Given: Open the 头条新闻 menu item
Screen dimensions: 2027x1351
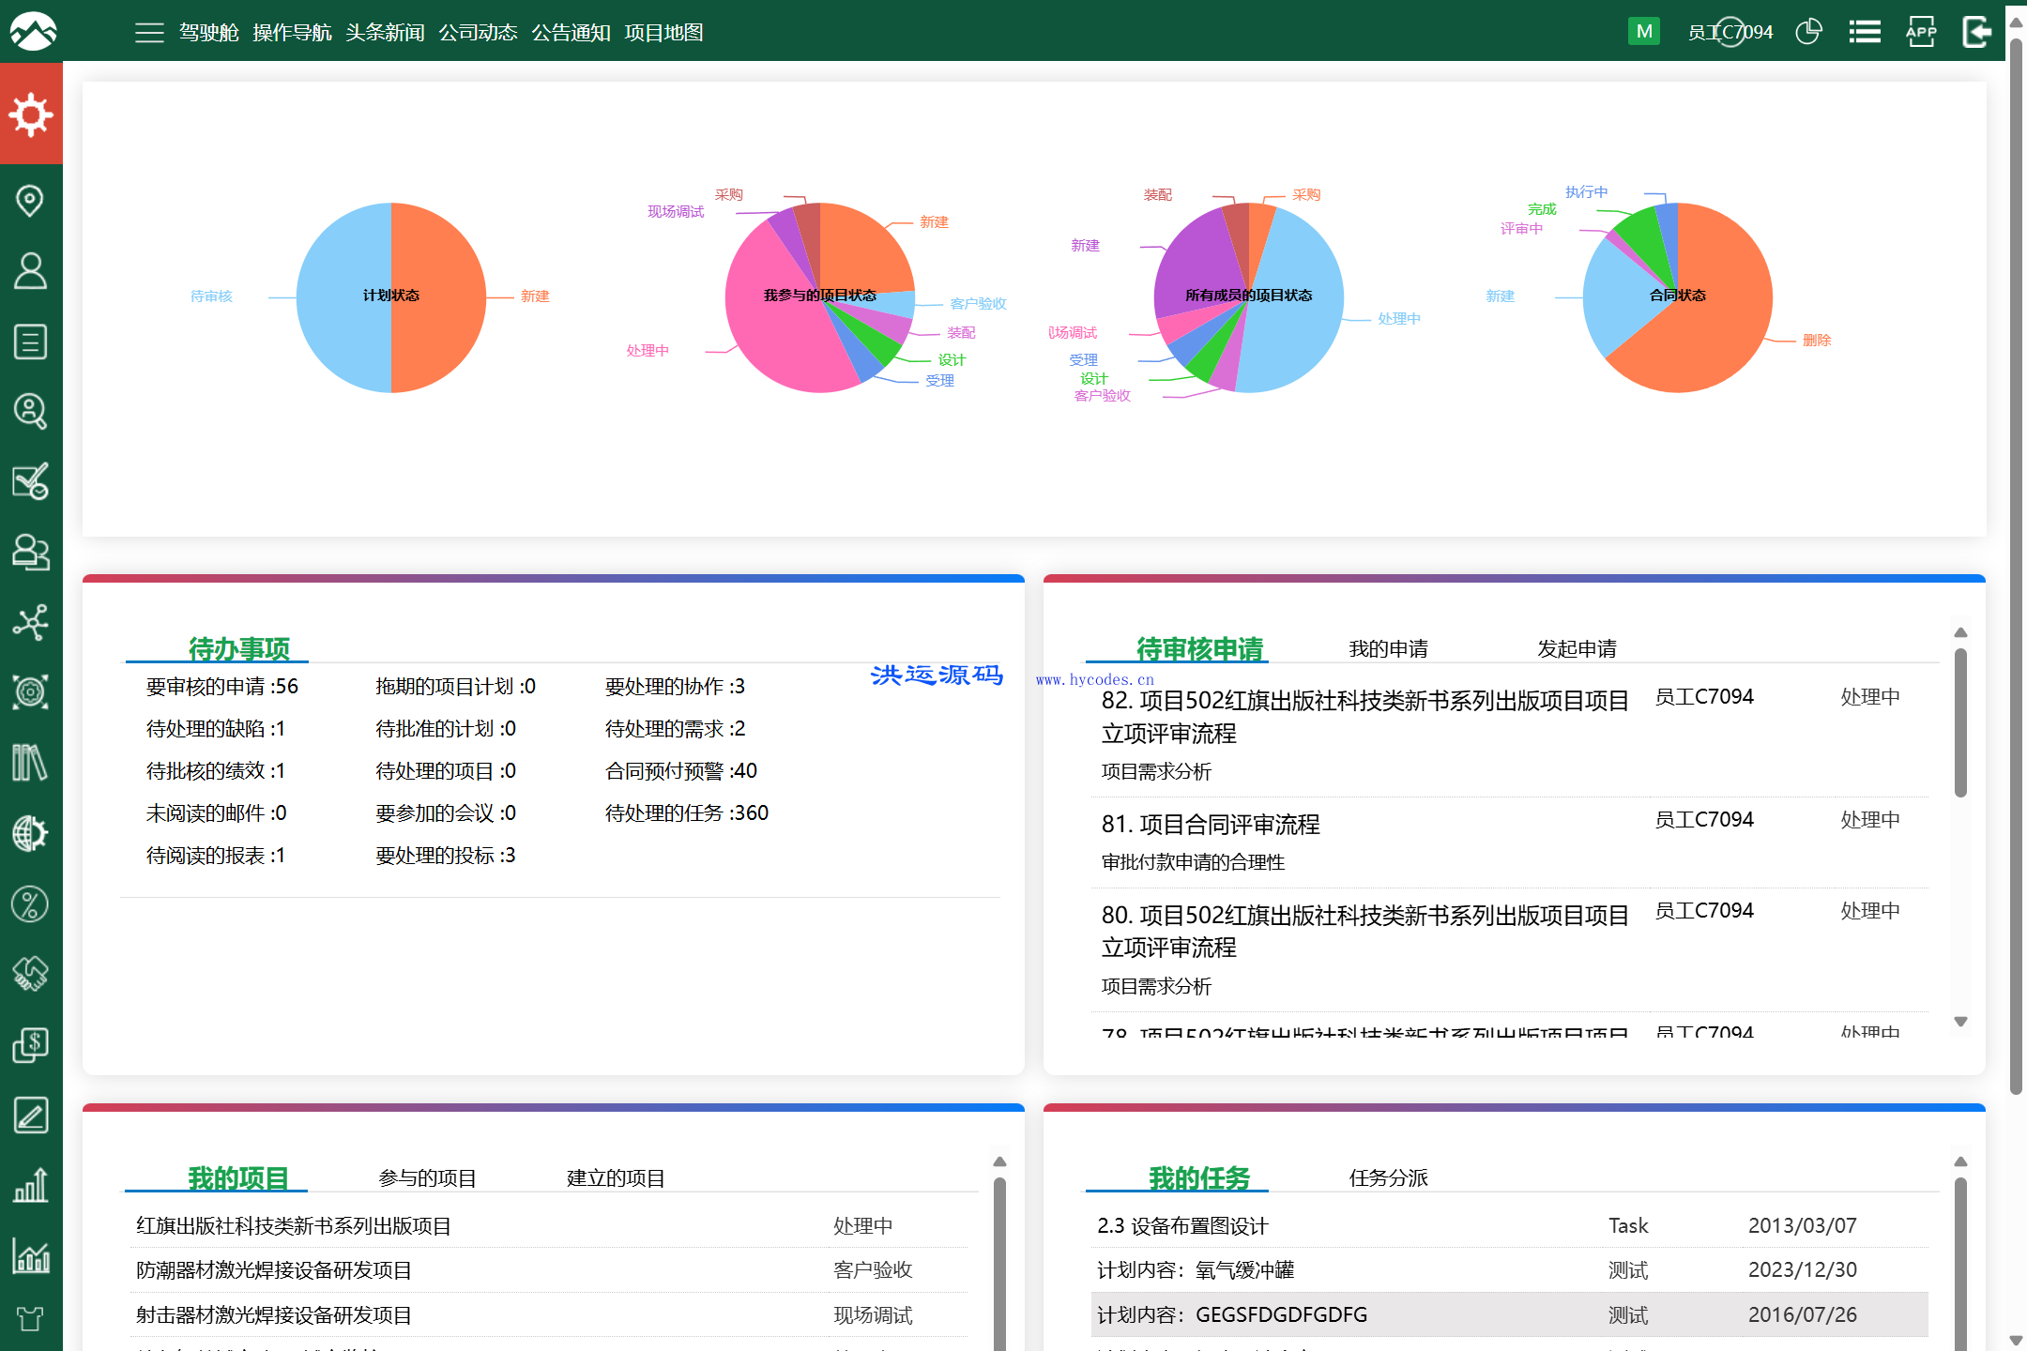Looking at the screenshot, I should pyautogui.click(x=385, y=33).
